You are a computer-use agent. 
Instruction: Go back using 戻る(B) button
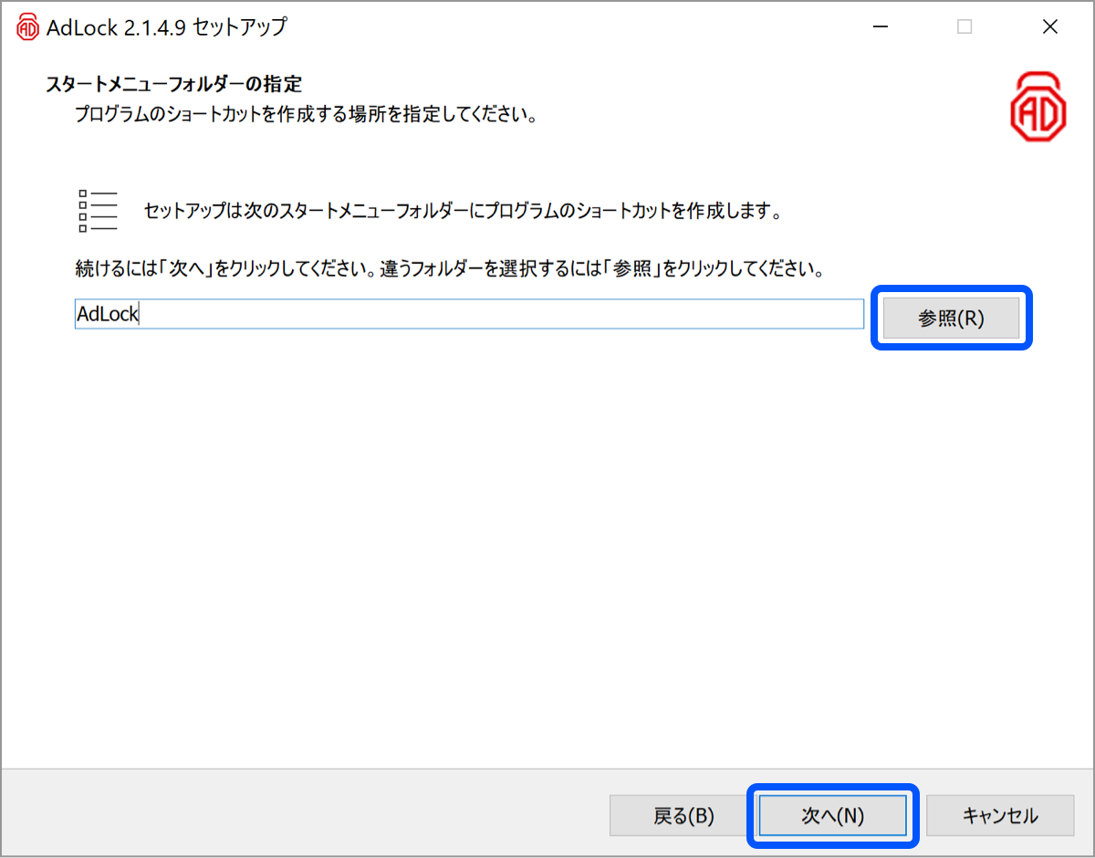point(683,816)
